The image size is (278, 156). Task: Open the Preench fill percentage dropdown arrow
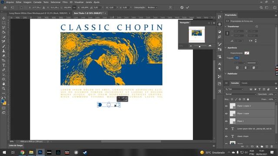pos(275,99)
